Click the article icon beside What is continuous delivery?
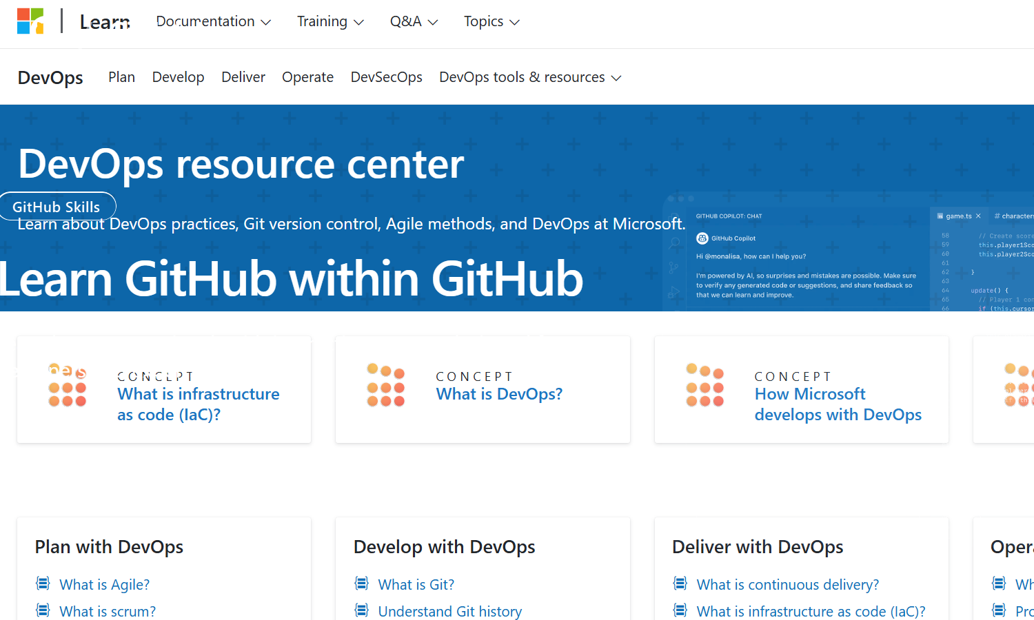The height and width of the screenshot is (620, 1034). [680, 584]
